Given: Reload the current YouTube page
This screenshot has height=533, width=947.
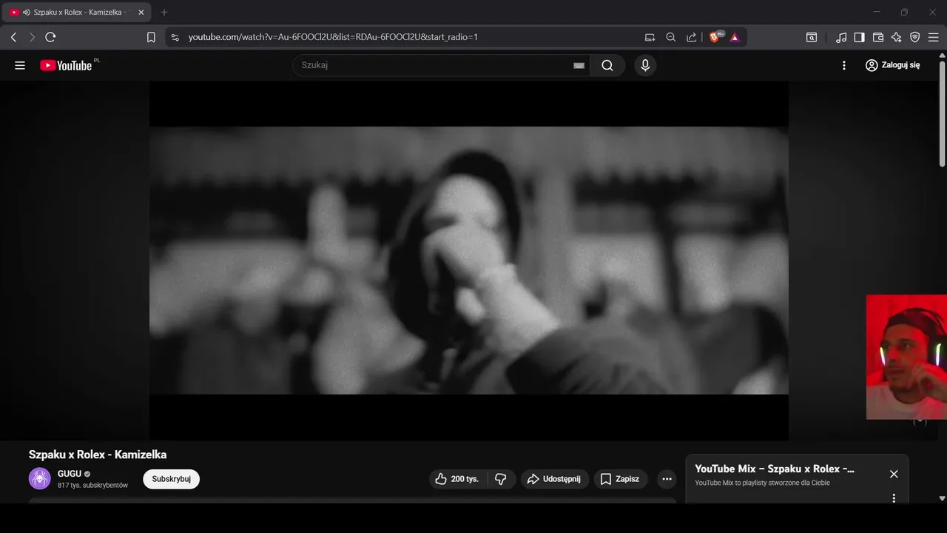Looking at the screenshot, I should click(x=51, y=37).
